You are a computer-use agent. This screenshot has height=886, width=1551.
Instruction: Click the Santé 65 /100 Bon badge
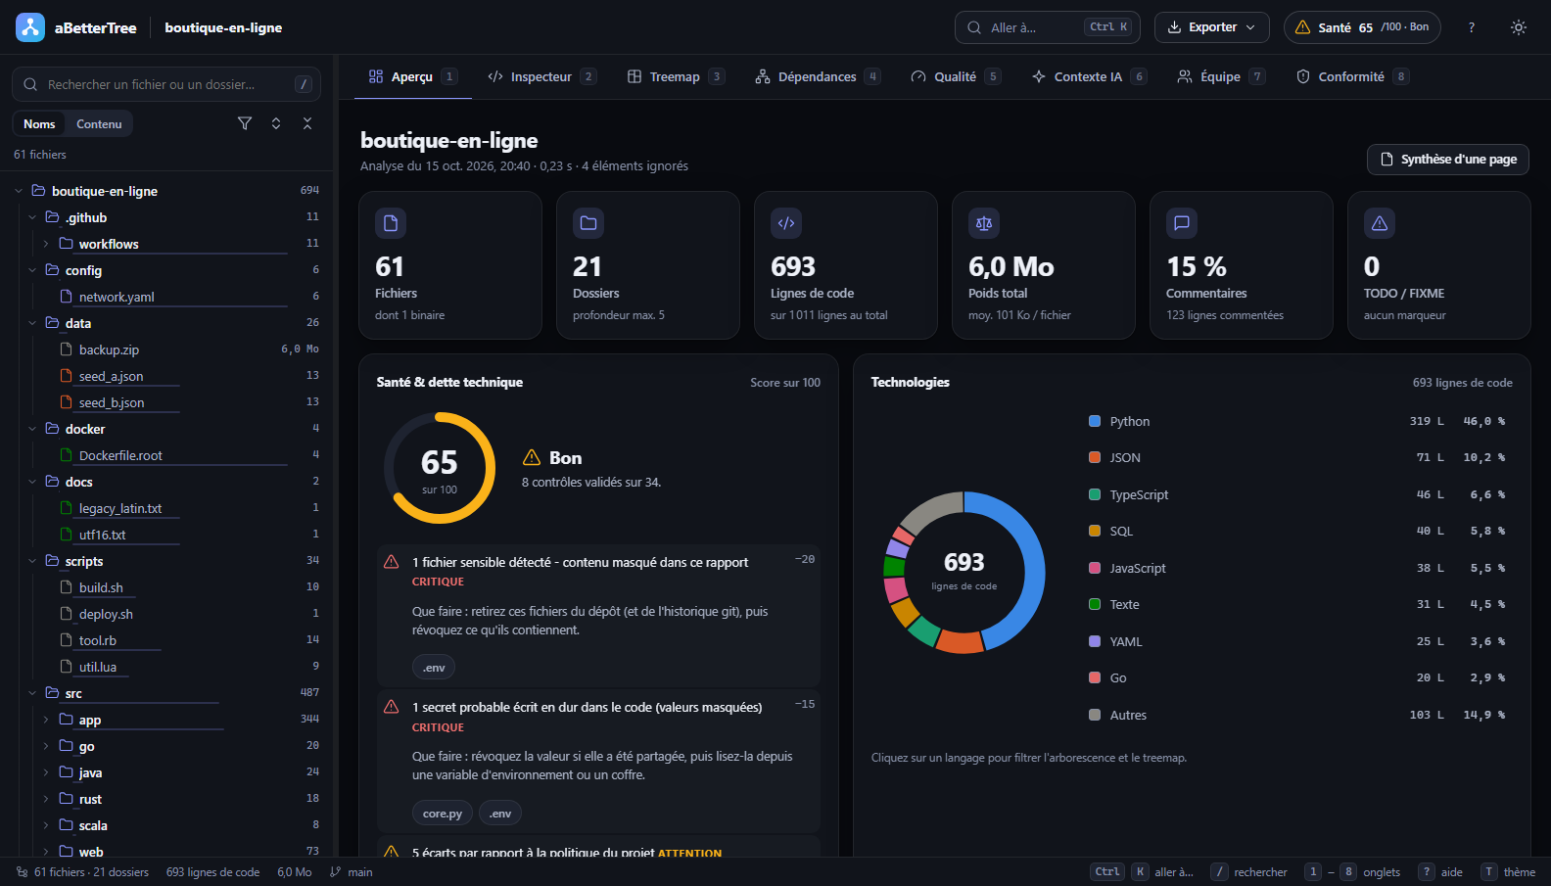[1363, 27]
